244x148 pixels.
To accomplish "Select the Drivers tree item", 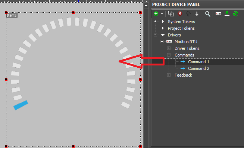I will click(174, 35).
